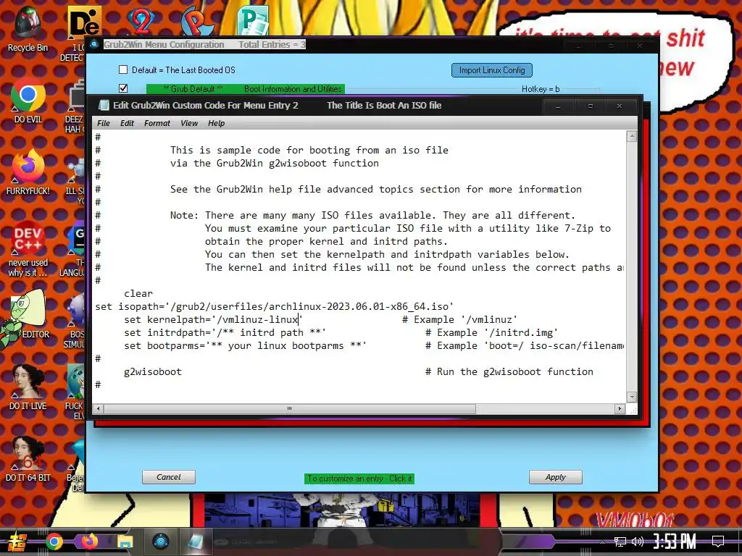Open the volume tray icon
Image resolution: width=742 pixels, height=556 pixels.
638,542
